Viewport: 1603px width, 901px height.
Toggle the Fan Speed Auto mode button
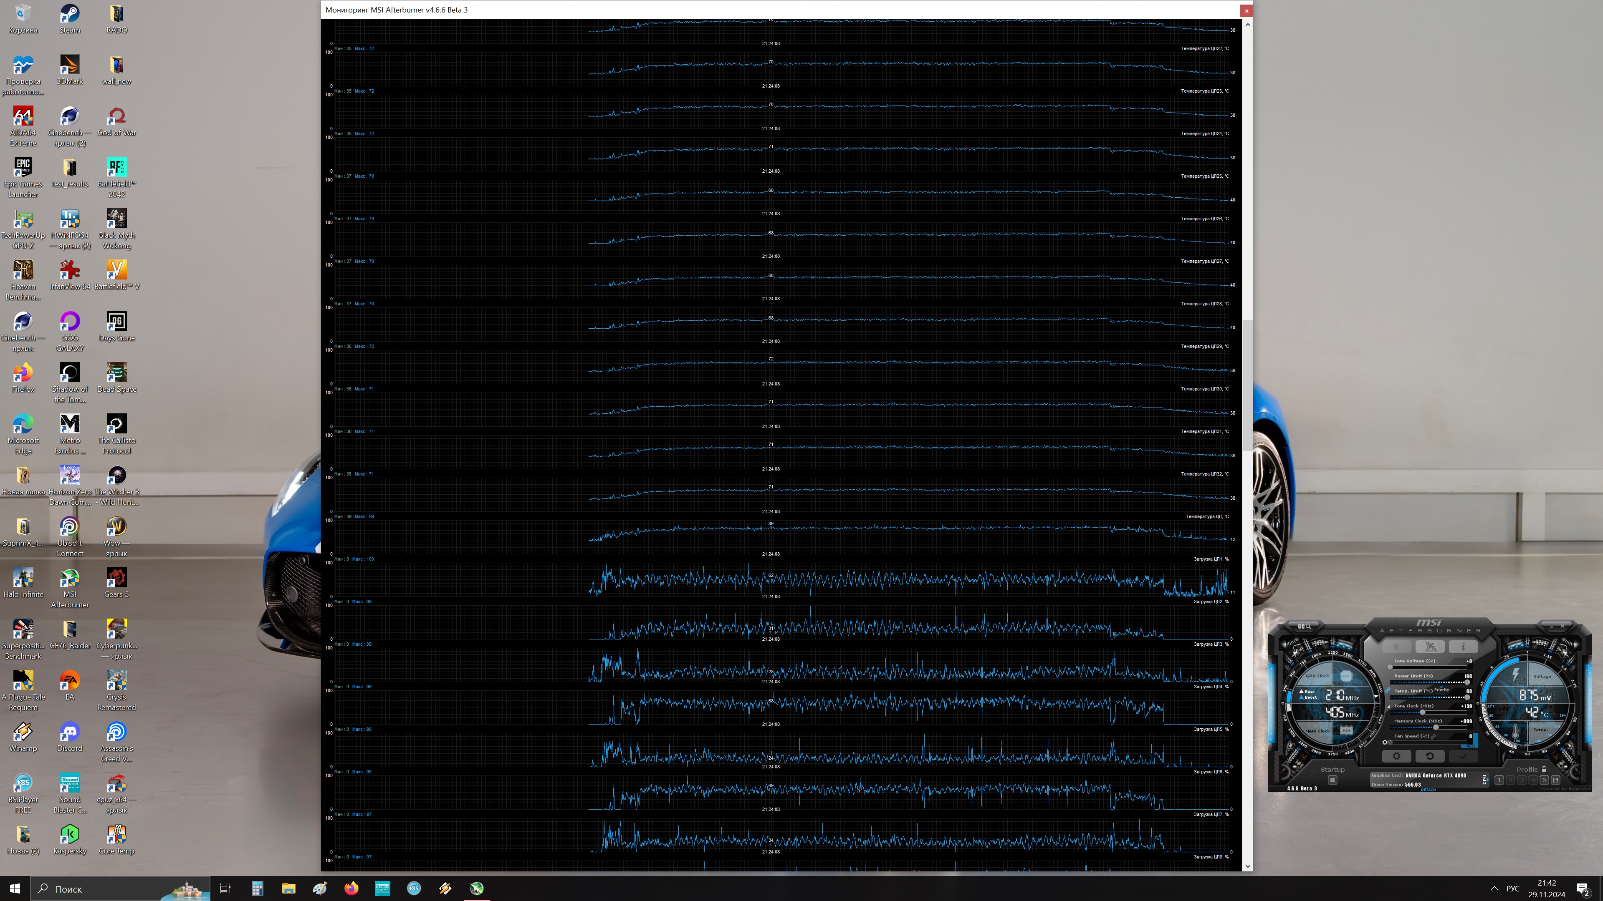coord(1471,746)
